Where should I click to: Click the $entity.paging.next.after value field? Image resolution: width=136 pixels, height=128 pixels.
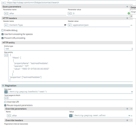[x=102, y=116]
